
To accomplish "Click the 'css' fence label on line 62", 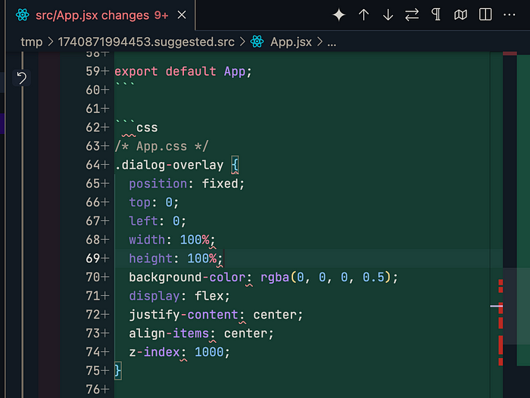I will [x=147, y=128].
